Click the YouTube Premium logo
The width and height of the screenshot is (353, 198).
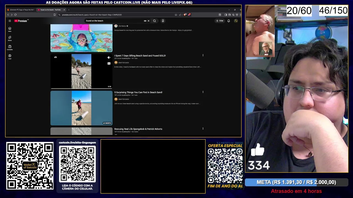click(x=21, y=21)
